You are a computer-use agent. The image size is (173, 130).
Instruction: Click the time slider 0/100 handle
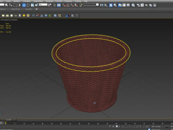pyautogui.click(x=8, y=120)
